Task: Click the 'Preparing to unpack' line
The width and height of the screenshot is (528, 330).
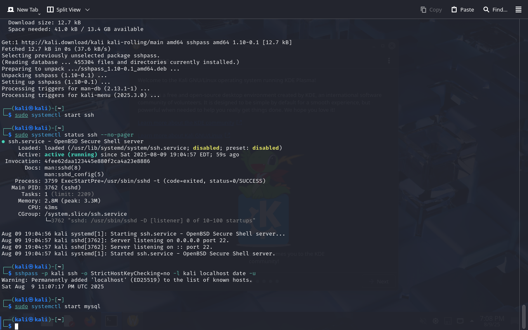Action: tap(91, 69)
